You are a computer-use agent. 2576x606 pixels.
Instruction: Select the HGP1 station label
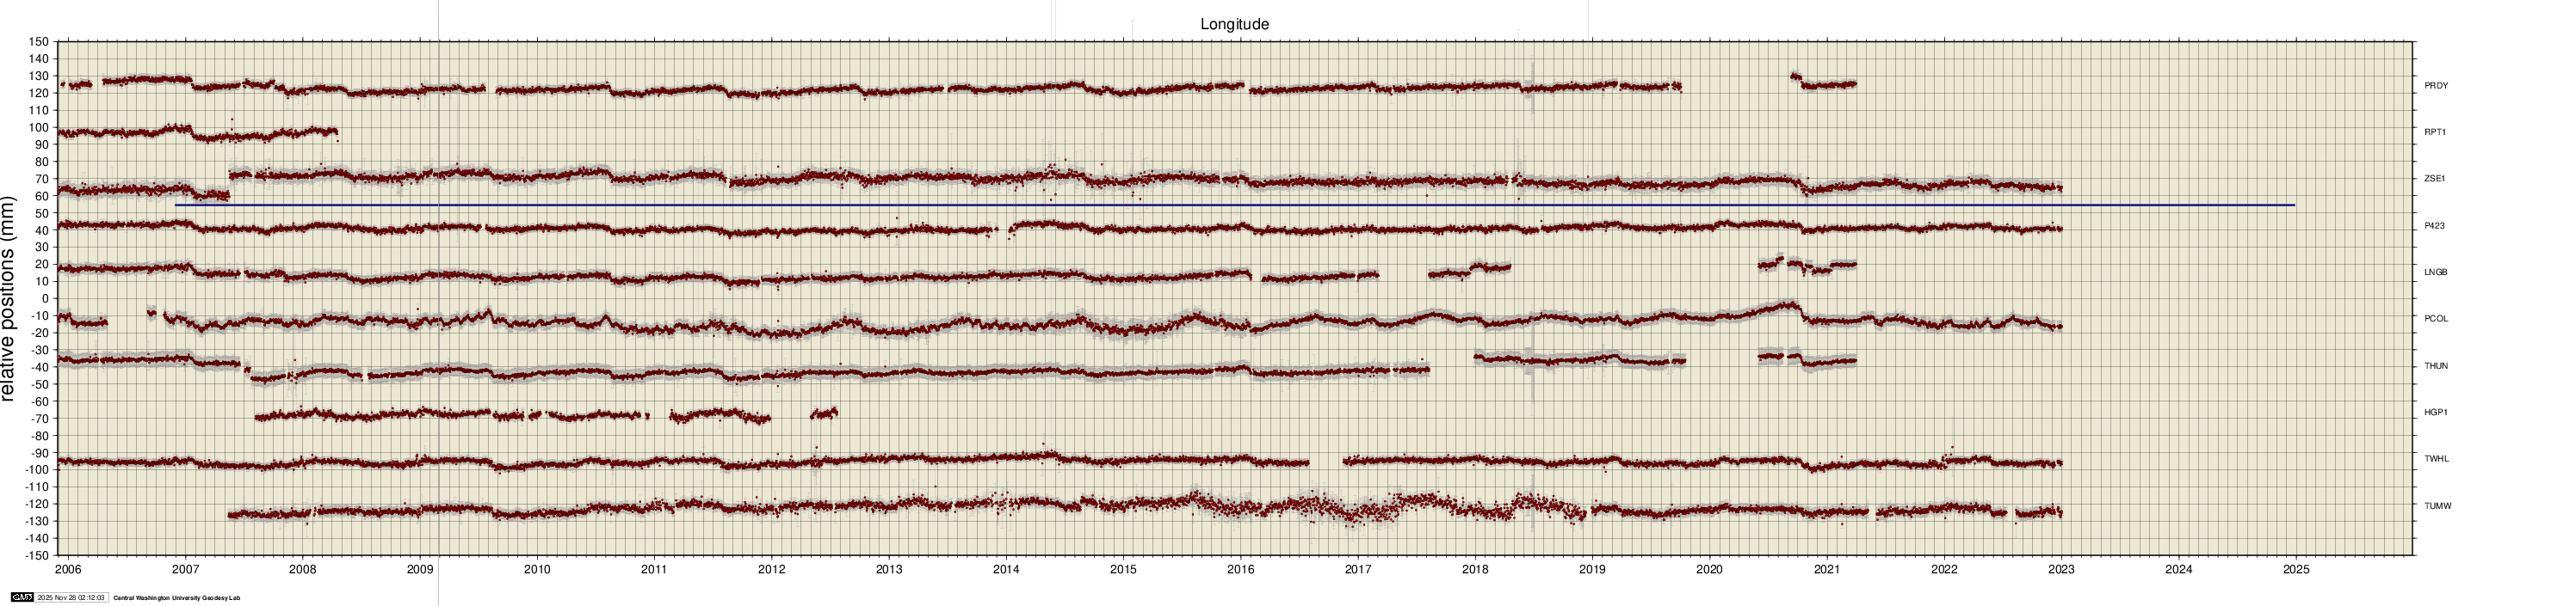click(x=2435, y=413)
